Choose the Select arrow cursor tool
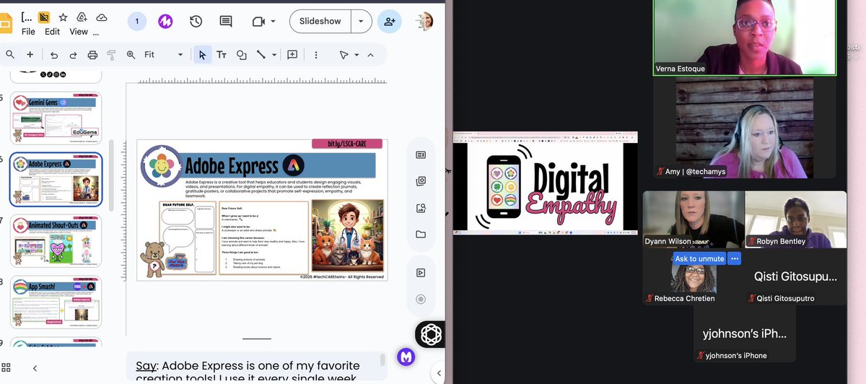866x384 pixels. pyautogui.click(x=202, y=55)
